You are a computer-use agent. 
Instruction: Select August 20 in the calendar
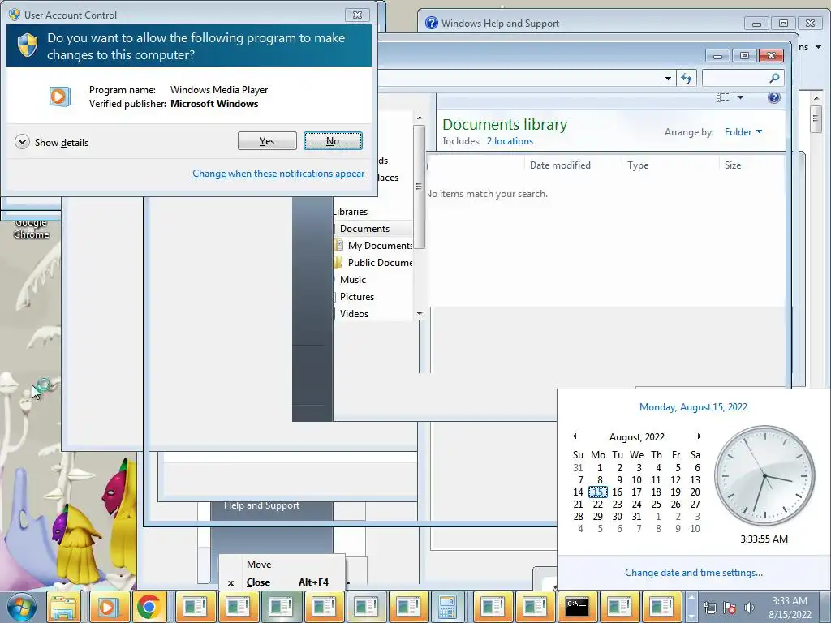click(695, 492)
